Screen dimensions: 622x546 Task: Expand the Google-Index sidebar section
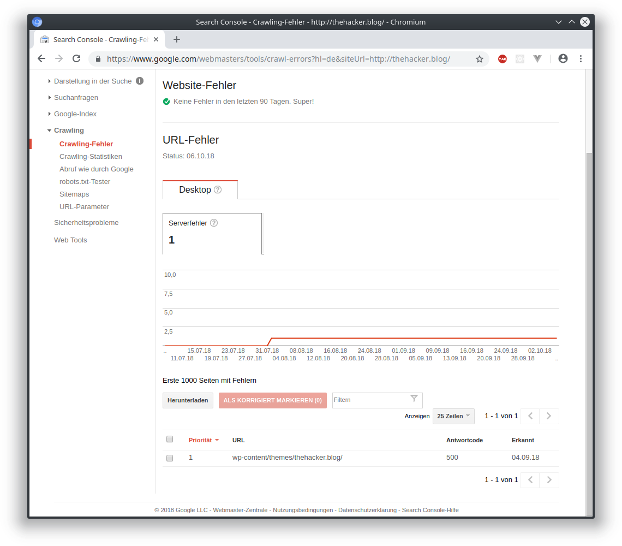click(75, 114)
